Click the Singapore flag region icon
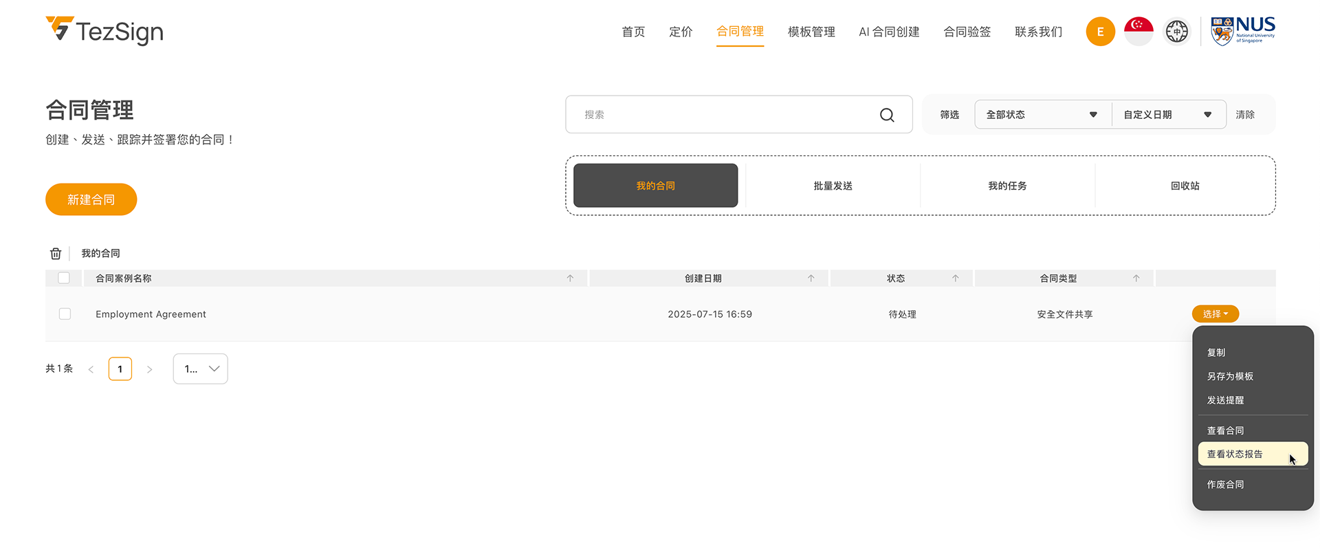Screen dimensions: 1320x550 coord(1138,32)
